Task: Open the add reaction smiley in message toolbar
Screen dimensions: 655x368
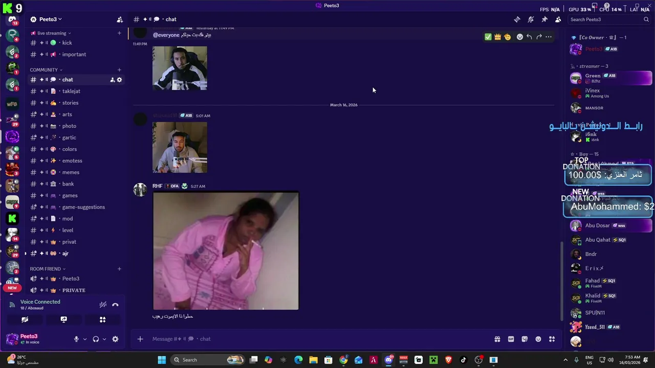Action: (519, 37)
